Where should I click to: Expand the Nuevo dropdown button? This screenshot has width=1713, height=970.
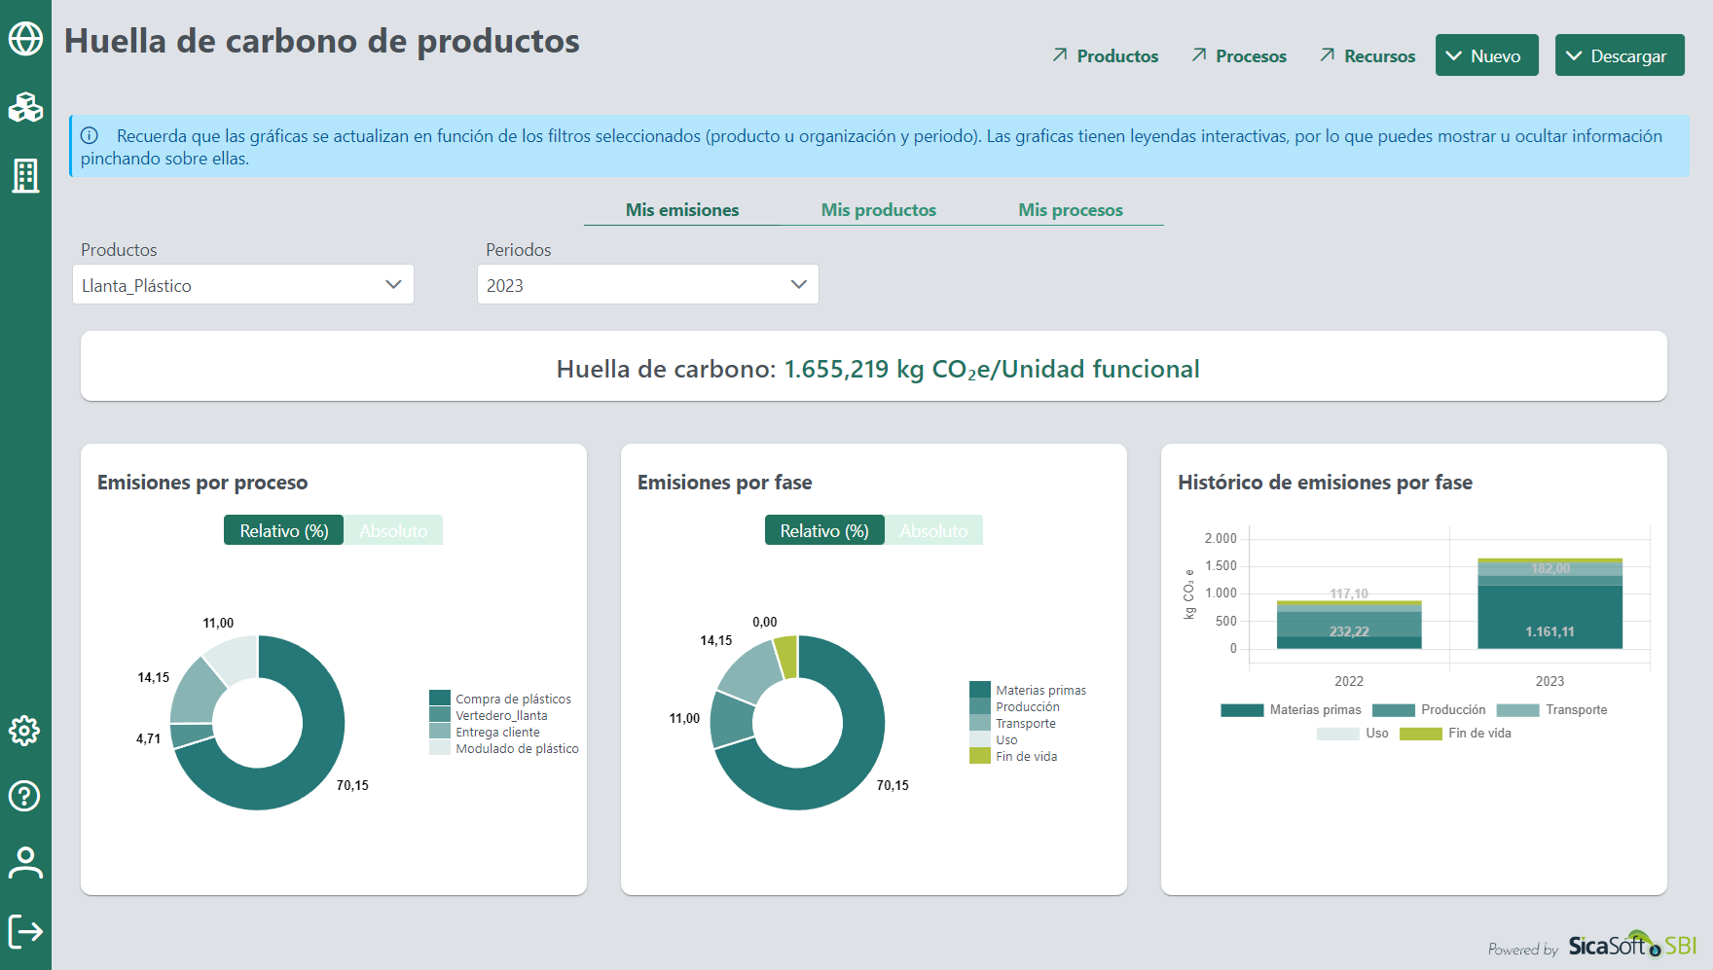point(1486,55)
